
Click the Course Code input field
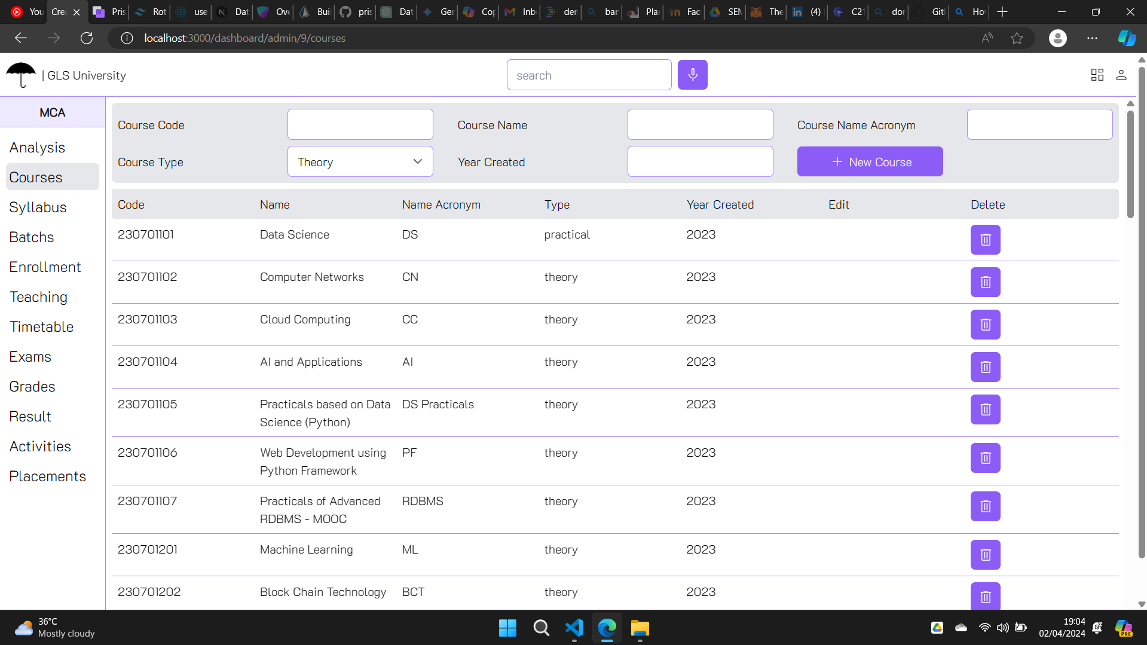point(360,125)
